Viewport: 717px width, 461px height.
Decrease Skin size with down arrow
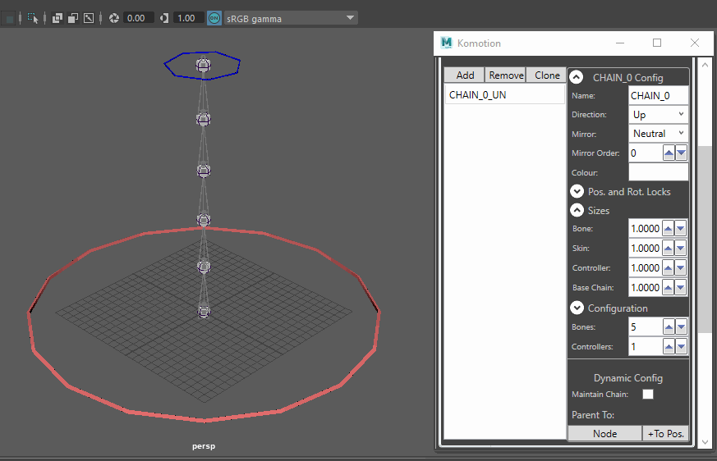(680, 248)
